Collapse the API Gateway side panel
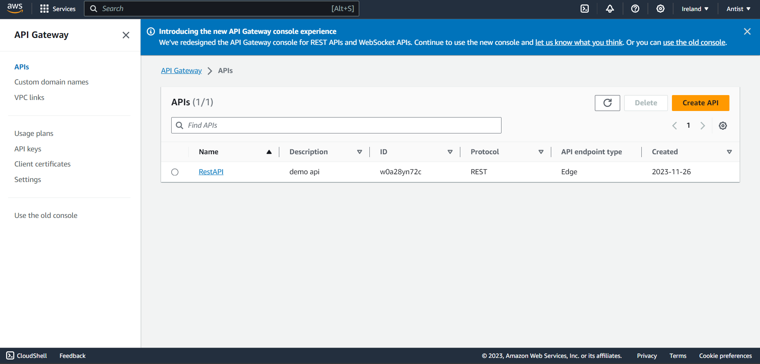Image resolution: width=760 pixels, height=364 pixels. pyautogui.click(x=126, y=35)
